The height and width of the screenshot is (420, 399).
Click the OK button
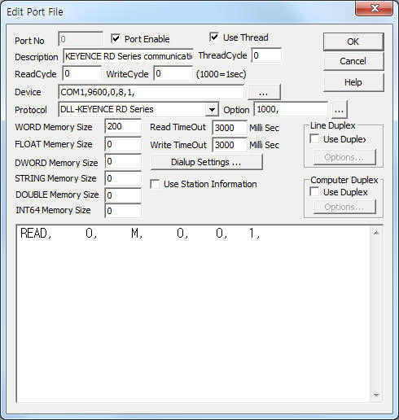click(353, 42)
